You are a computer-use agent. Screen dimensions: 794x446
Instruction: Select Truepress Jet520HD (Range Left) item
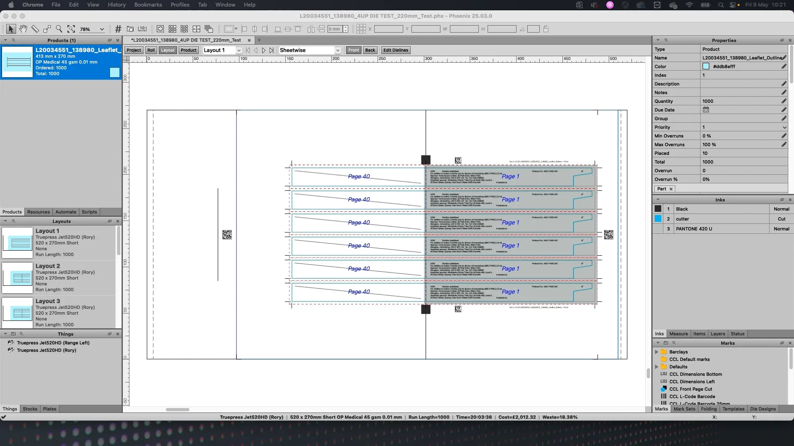tap(53, 343)
